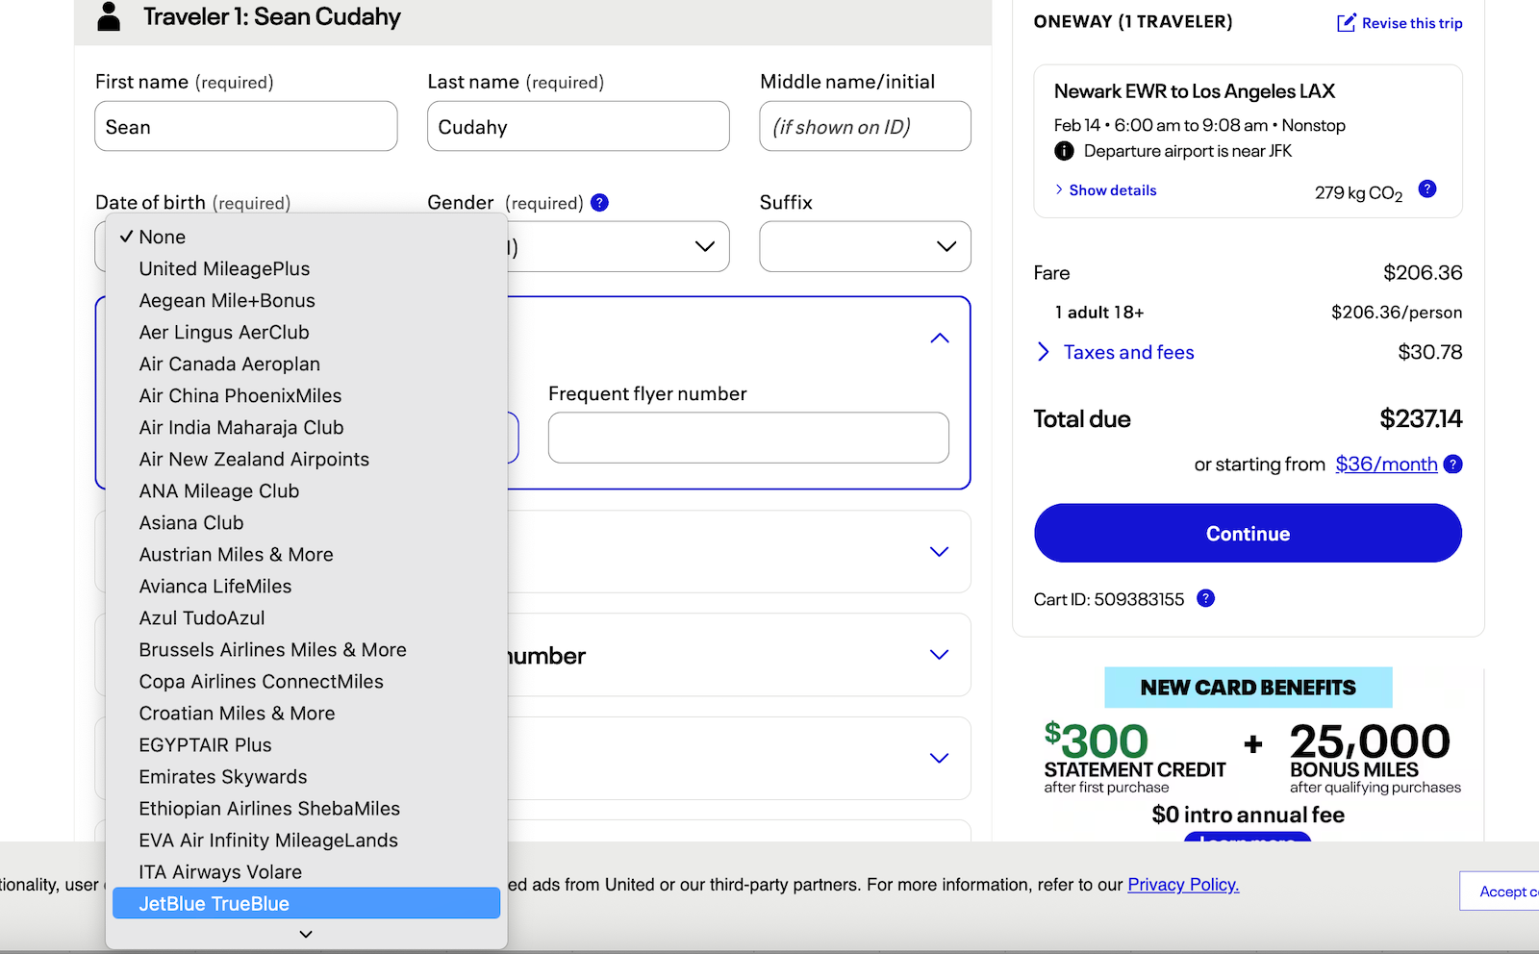Show details for the Newark flight
Screen dimensions: 1539x954
click(x=1112, y=190)
